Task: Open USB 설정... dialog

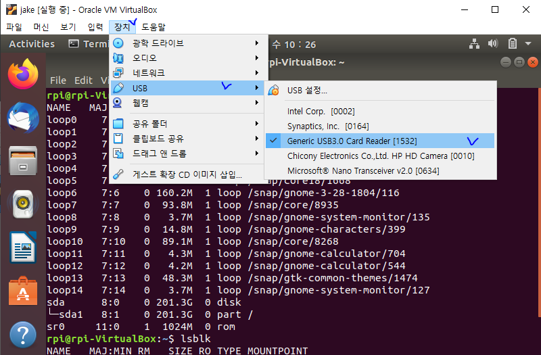Action: click(380, 91)
